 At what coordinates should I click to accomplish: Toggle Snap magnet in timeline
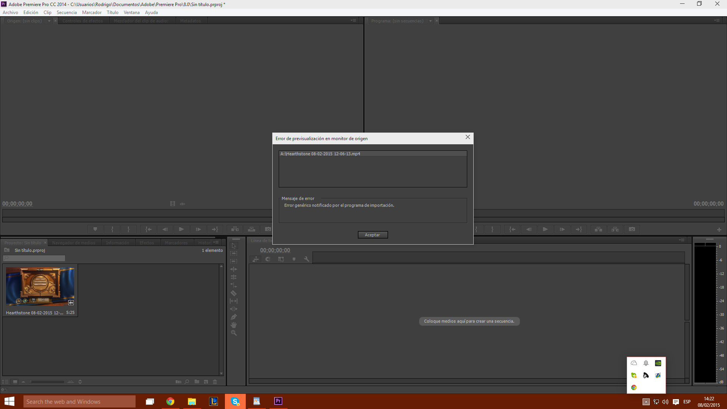click(x=268, y=259)
